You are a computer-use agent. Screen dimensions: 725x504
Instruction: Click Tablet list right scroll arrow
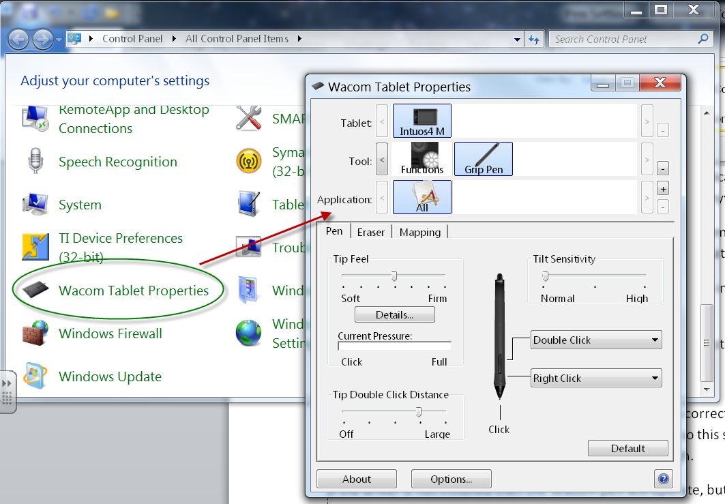647,121
